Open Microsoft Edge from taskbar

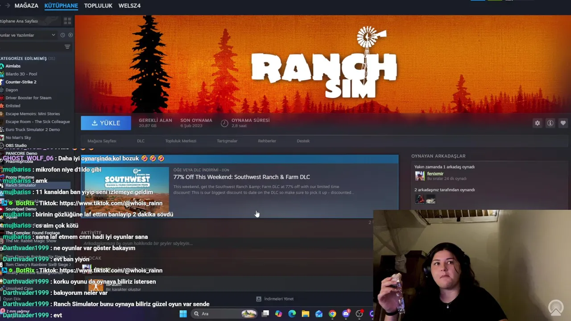coord(292,314)
